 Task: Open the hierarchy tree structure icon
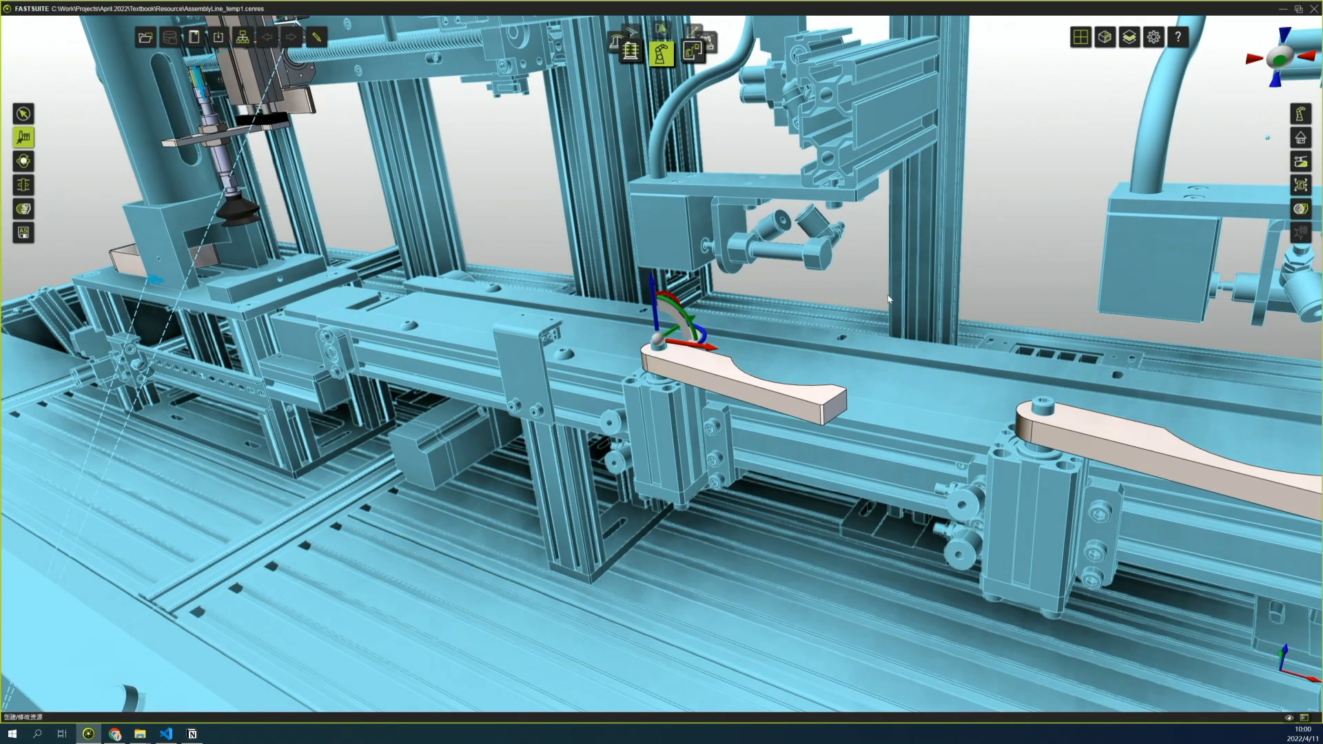click(243, 37)
